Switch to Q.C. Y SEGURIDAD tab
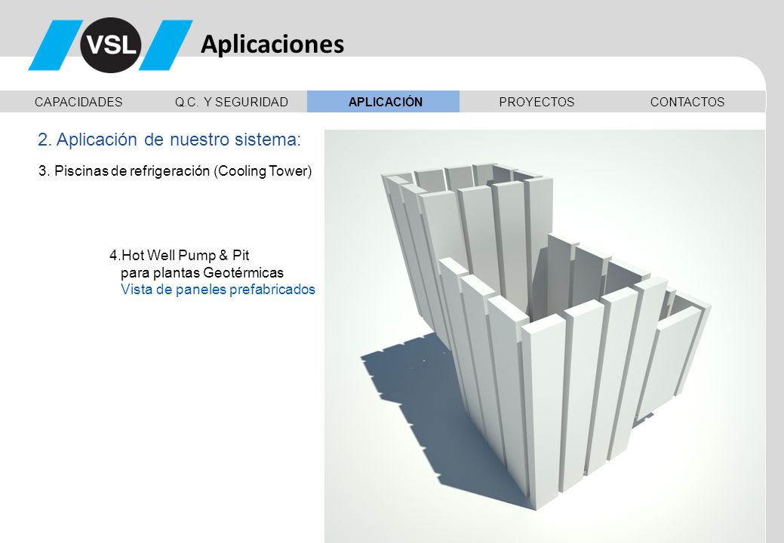The height and width of the screenshot is (543, 784). [232, 102]
